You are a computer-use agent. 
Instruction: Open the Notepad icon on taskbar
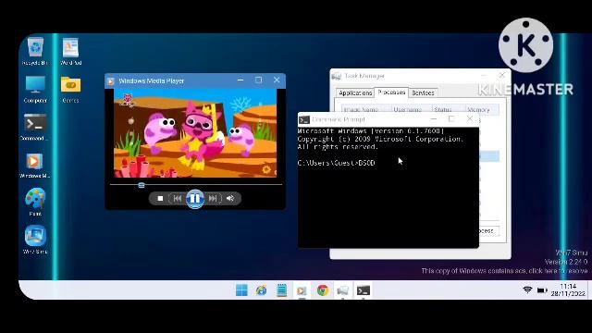281,290
